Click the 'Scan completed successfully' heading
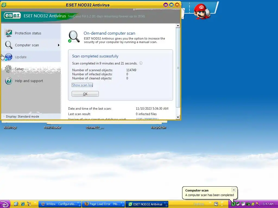This screenshot has width=278, height=208. pos(95,56)
